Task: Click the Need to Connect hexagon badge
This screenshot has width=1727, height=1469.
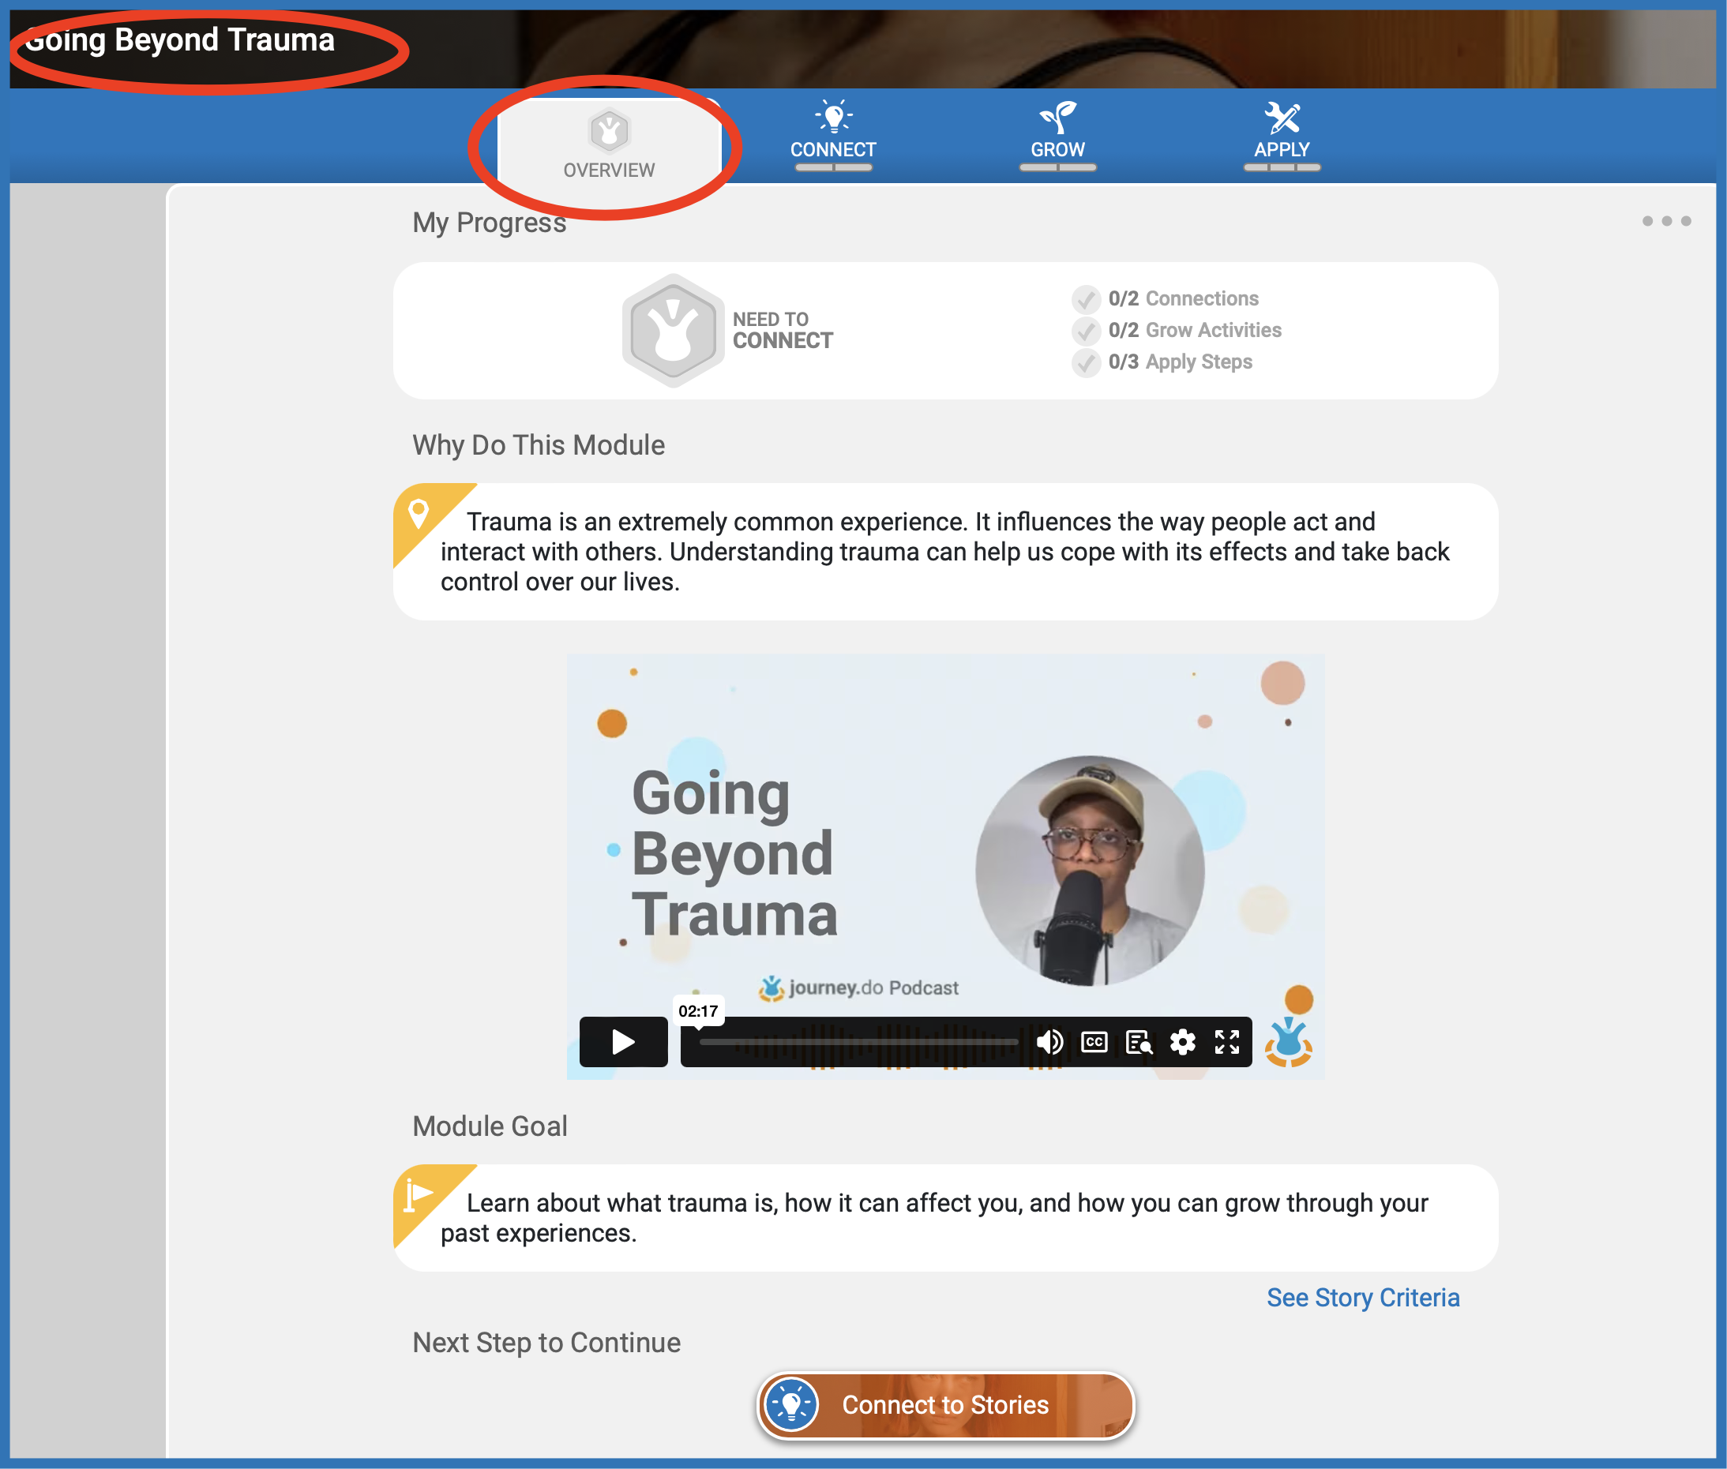Action: (x=672, y=331)
